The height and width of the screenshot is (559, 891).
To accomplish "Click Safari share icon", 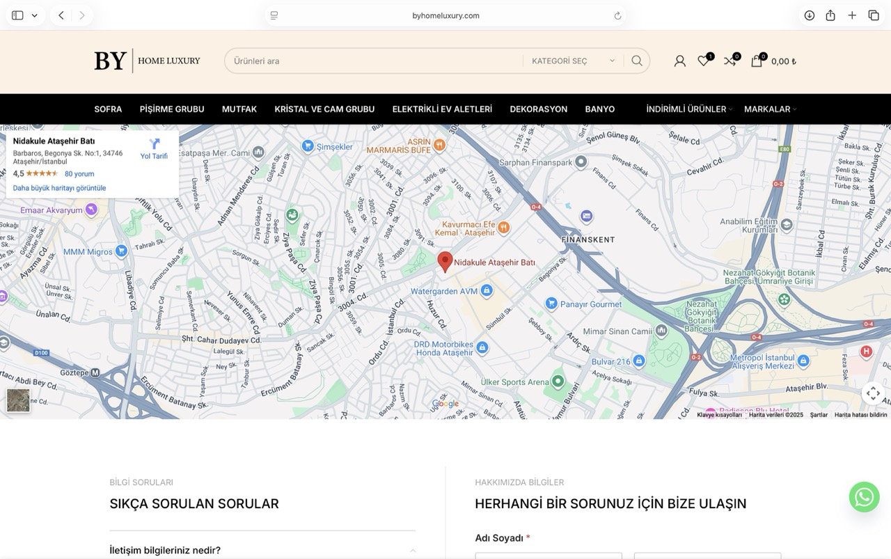I will click(x=830, y=15).
